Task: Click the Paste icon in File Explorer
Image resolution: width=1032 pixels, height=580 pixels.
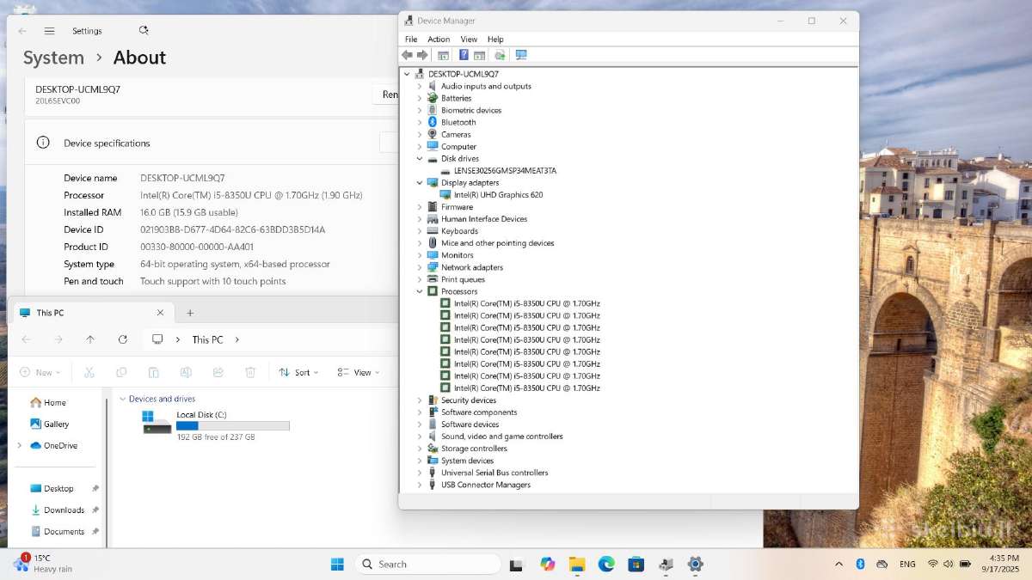Action: (x=153, y=372)
